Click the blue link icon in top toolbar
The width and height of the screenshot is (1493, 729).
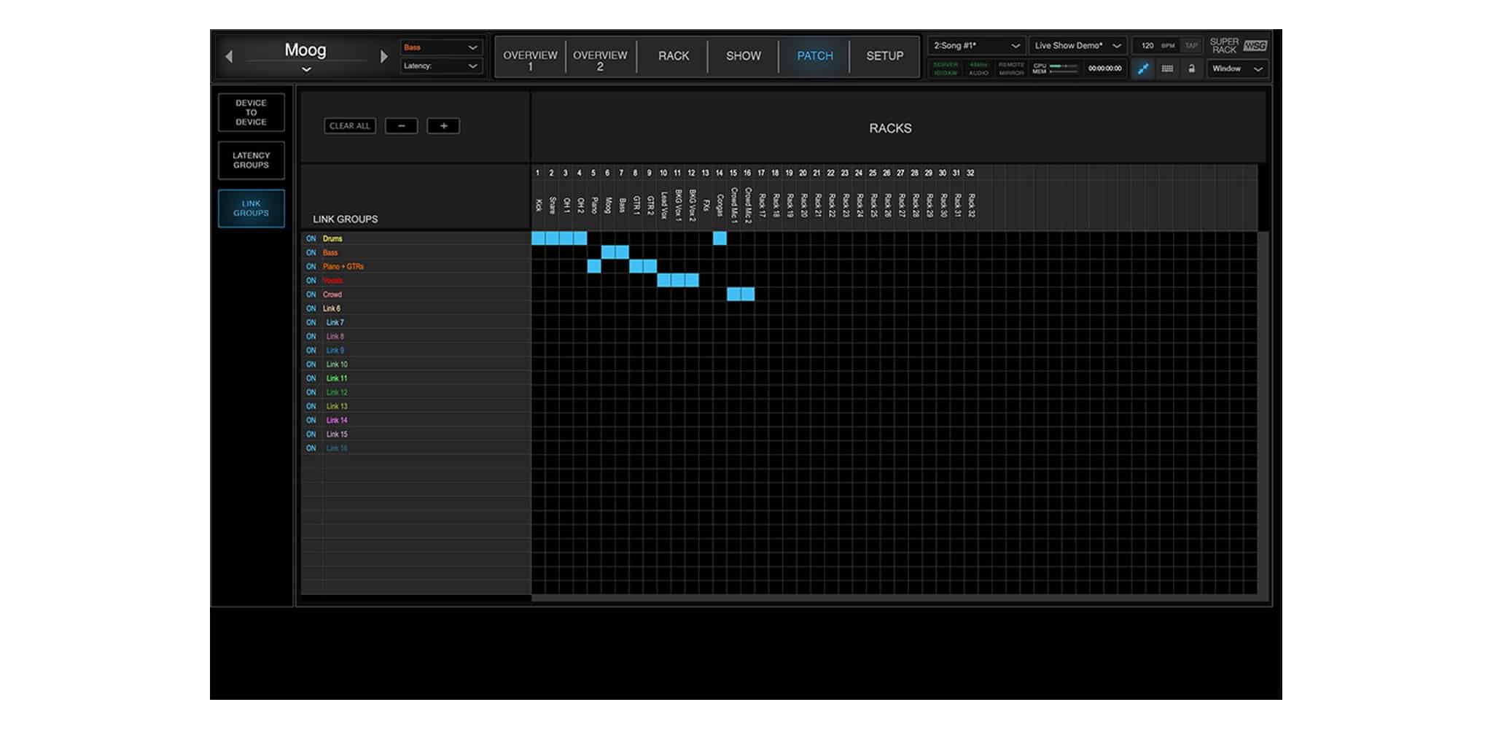(1142, 69)
